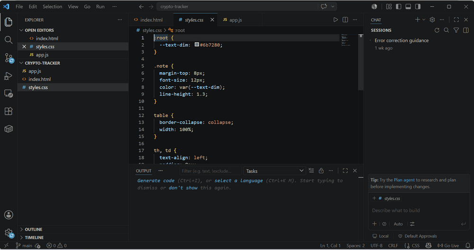Maximize the Output panel size
Viewport: 474px width, 250px height.
(345, 171)
